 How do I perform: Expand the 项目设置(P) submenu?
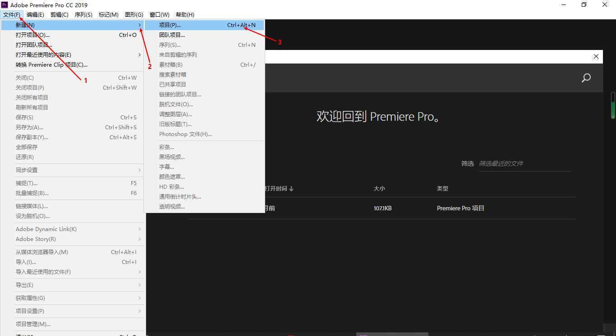click(73, 311)
